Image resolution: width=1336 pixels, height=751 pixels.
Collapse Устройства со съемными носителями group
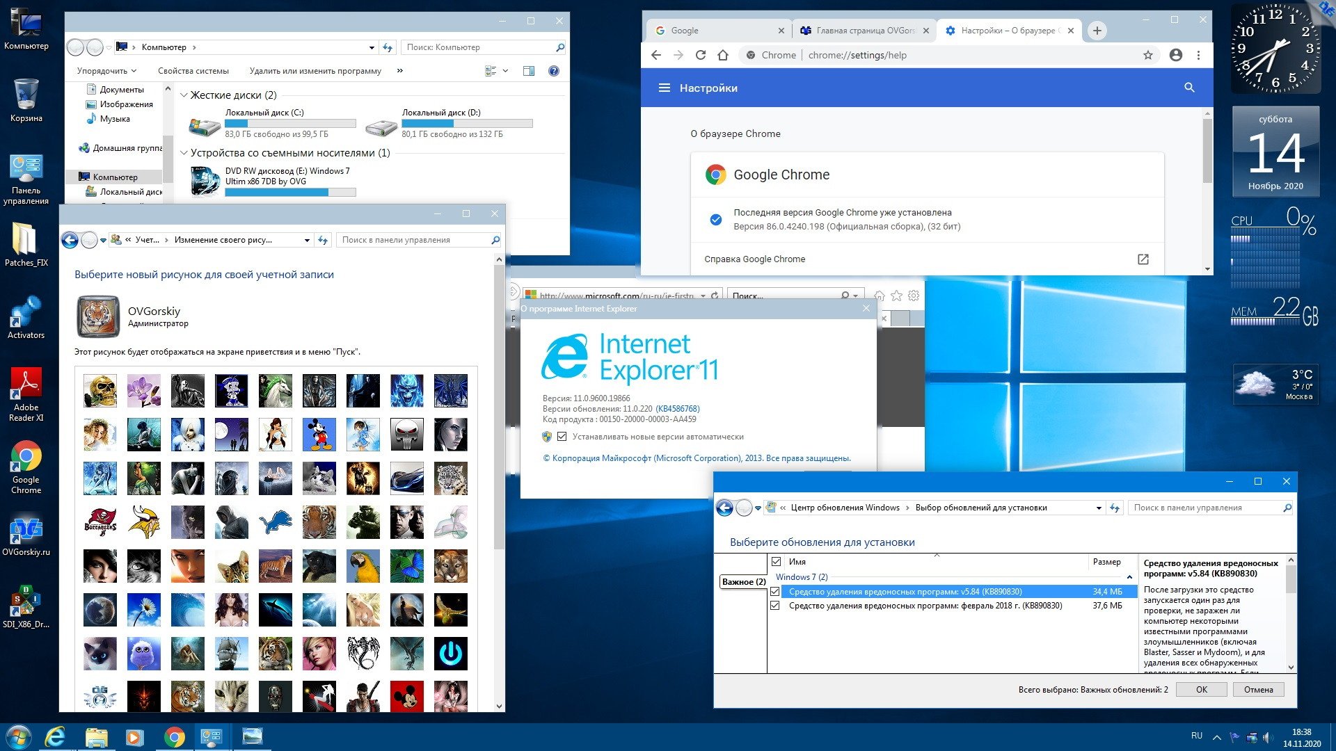point(184,153)
